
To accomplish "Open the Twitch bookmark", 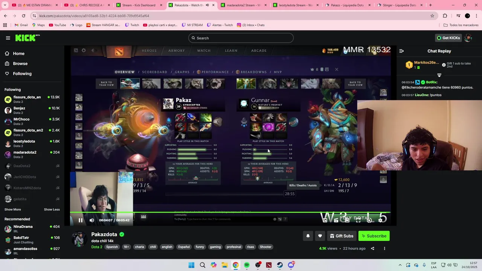I will click(132, 25).
